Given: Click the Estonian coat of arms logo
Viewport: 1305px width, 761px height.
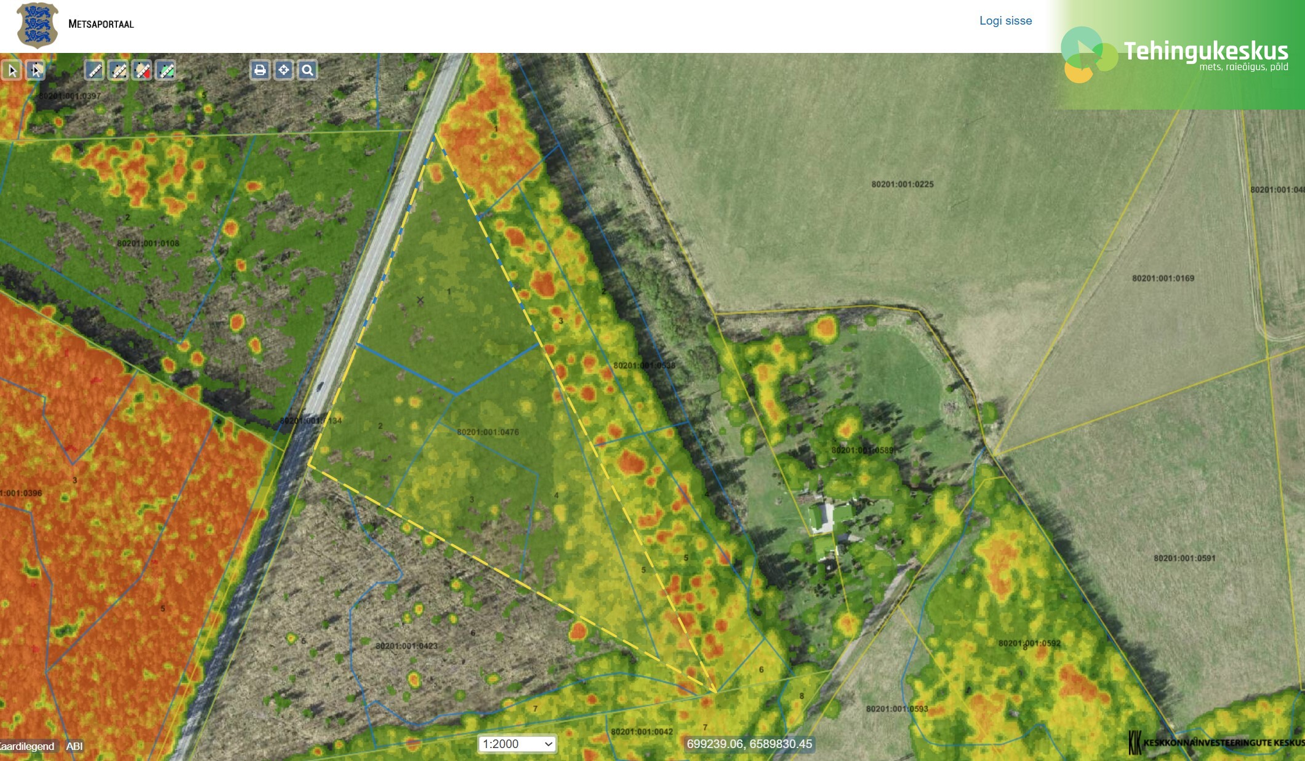Looking at the screenshot, I should coord(38,25).
